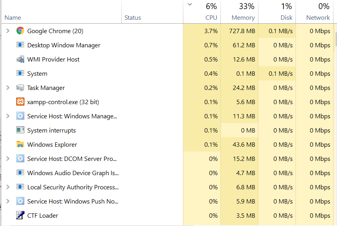Click DCOM Server's 15.2 MB memory value
Viewport: 337px width, 226px height.
tap(244, 159)
